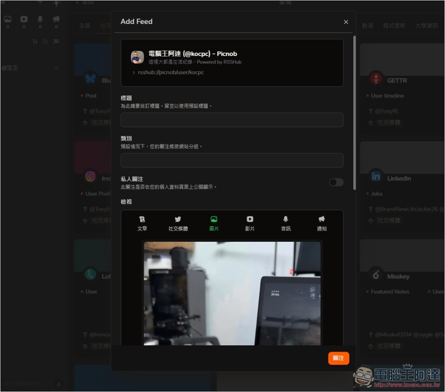Open the videos icon in the left sidebar
The image size is (445, 392).
[x=24, y=19]
